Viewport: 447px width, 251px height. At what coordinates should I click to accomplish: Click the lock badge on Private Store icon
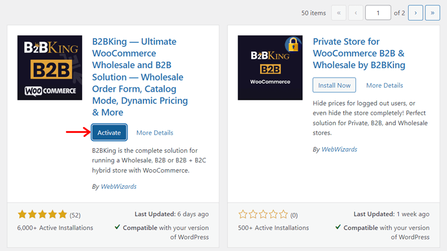(x=292, y=43)
